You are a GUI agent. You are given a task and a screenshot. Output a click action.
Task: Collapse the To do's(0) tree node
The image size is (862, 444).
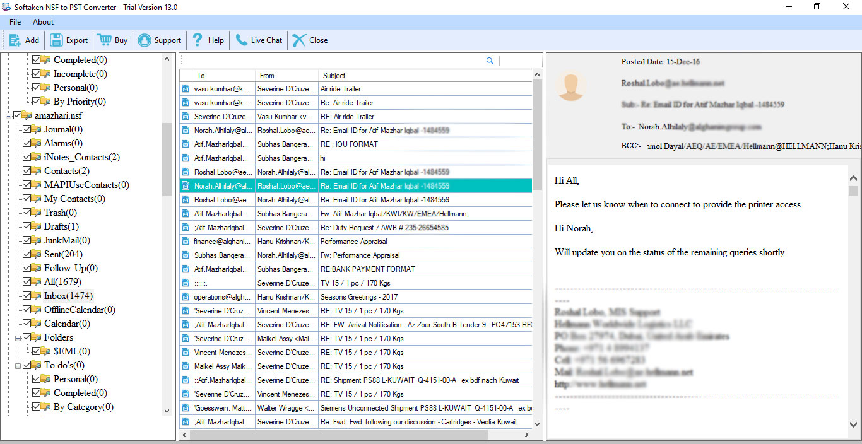pyautogui.click(x=18, y=365)
